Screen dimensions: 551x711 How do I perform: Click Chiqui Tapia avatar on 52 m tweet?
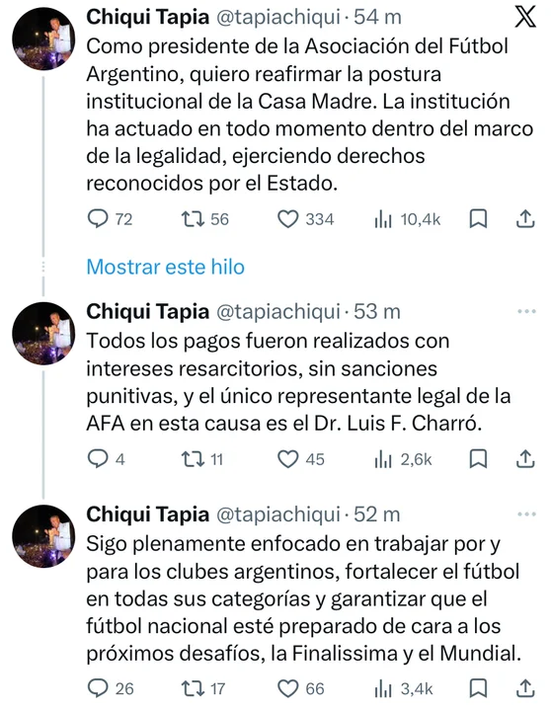(43, 536)
